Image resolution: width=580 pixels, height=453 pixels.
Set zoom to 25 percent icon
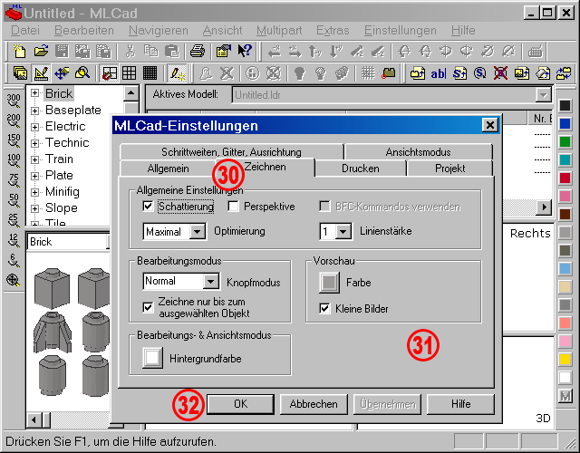pyautogui.click(x=14, y=220)
